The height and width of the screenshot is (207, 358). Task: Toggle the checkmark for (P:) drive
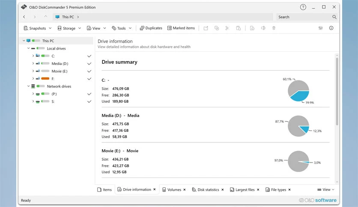89,94
